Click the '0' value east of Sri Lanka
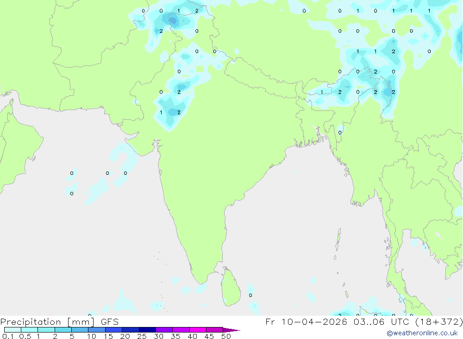 [x=250, y=296]
